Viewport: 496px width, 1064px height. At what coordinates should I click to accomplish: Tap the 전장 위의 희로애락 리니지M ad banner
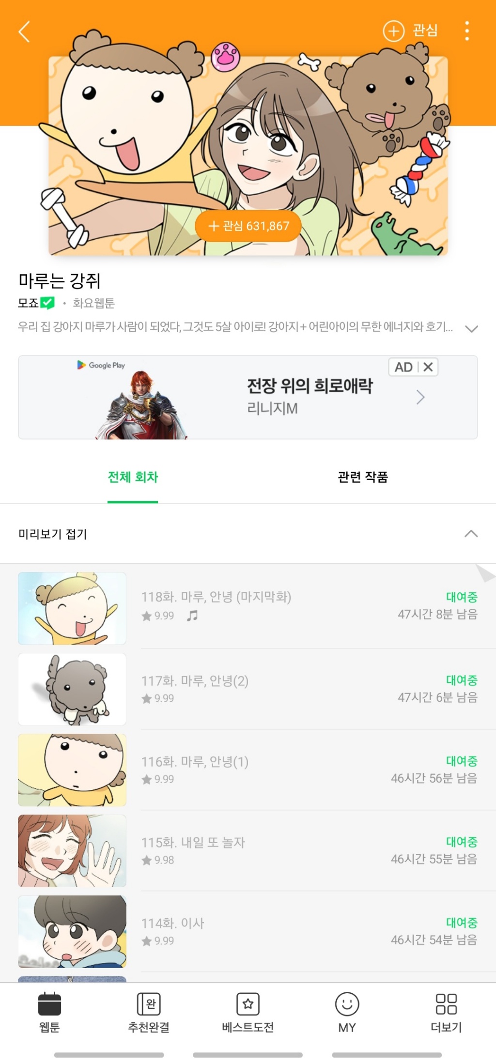pos(248,398)
